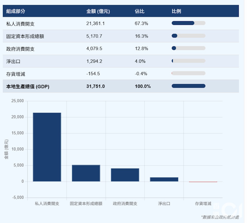The width and height of the screenshot is (247, 223).
Task: Click the 私人消費開支 progress bar
Action: (x=188, y=23)
